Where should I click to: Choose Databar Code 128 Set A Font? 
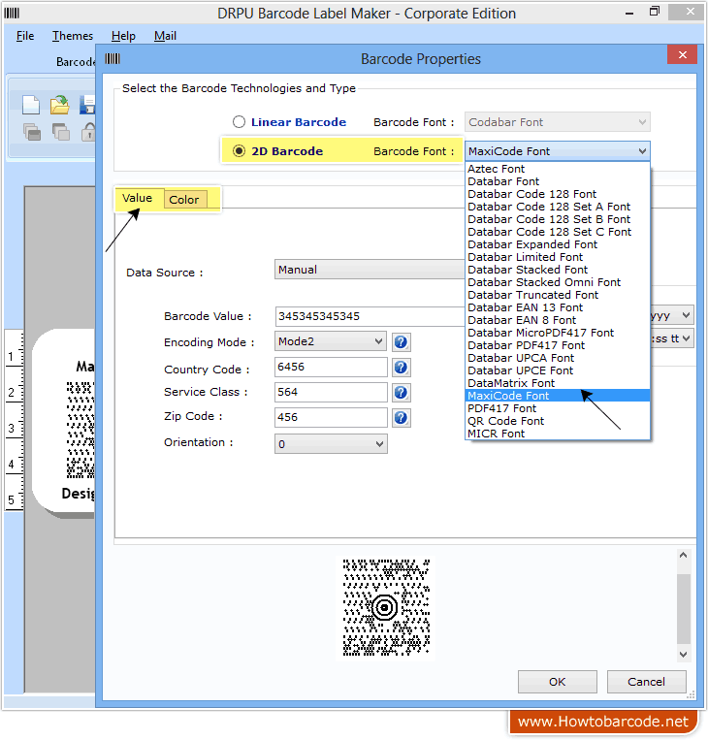click(x=558, y=207)
